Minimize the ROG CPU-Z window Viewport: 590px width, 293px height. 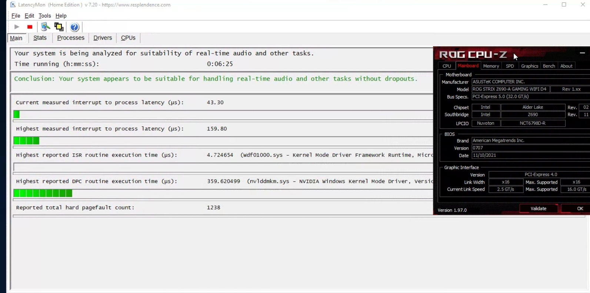tap(582, 53)
